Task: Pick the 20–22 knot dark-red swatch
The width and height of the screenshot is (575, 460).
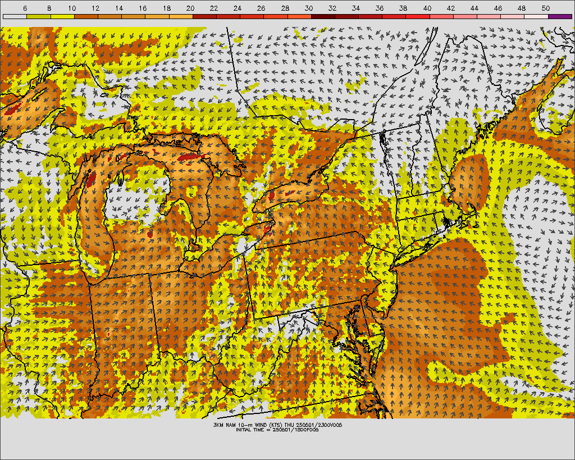Action: tap(204, 16)
